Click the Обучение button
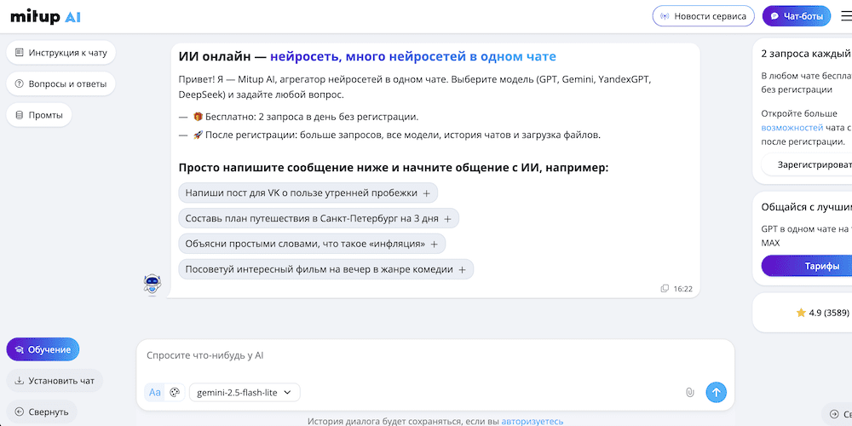852x426 pixels. pyautogui.click(x=43, y=349)
